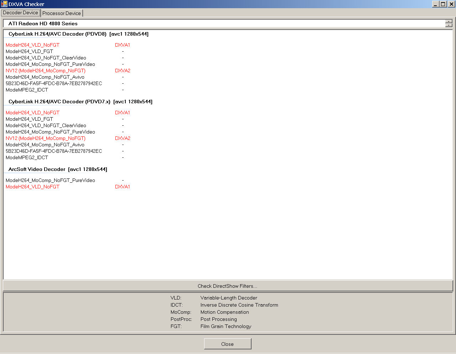The height and width of the screenshot is (354, 456).
Task: Select ModeMPEG2_IDCT under the PDVD8 decoder
Action: [27, 90]
